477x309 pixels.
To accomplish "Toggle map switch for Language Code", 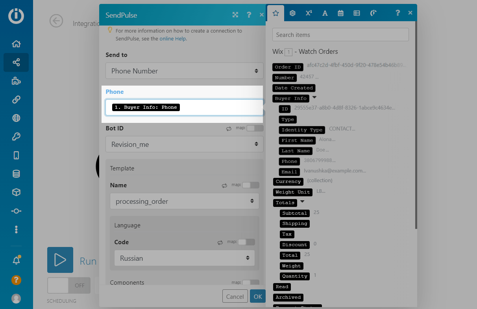I will (246, 242).
